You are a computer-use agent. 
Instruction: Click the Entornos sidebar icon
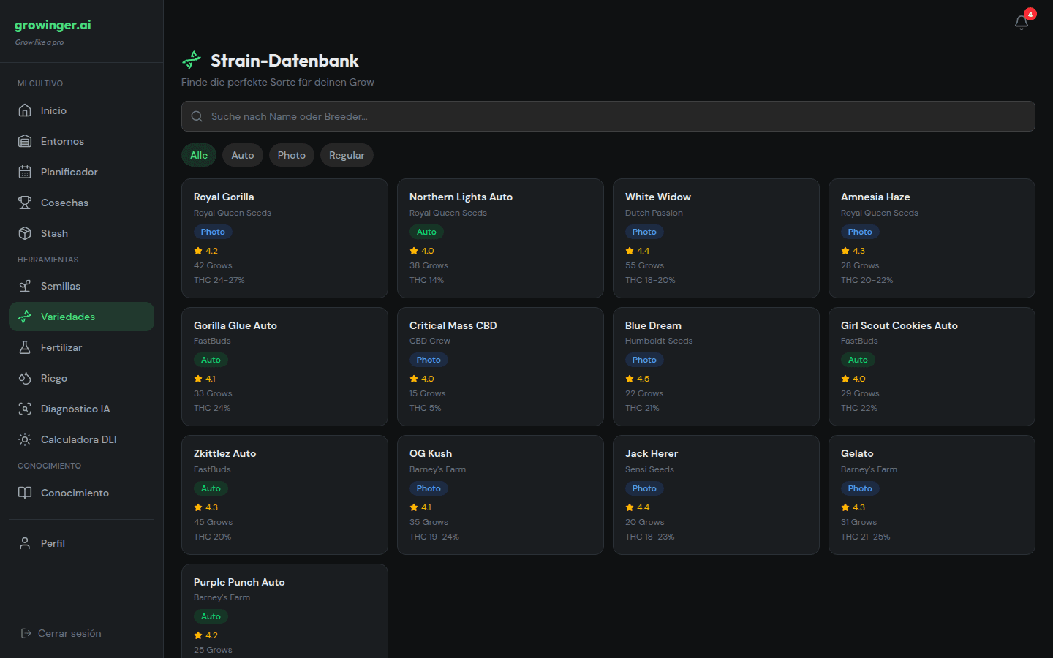click(x=25, y=141)
